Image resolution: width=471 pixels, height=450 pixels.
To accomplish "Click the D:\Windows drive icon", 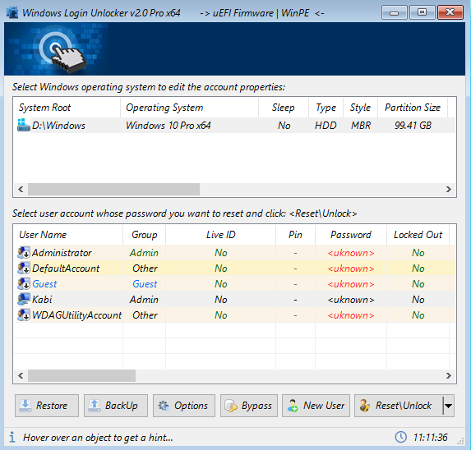I will [24, 125].
